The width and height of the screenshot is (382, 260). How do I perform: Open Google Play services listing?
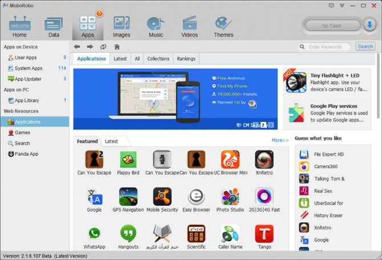(x=327, y=113)
